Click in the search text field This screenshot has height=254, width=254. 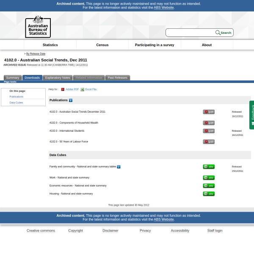coord(190,33)
